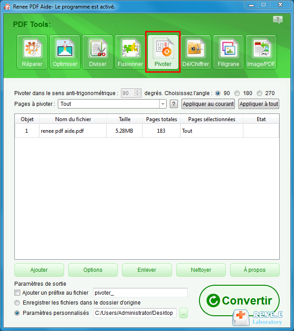Sort by the Taille column header
294x331 pixels.
point(125,119)
